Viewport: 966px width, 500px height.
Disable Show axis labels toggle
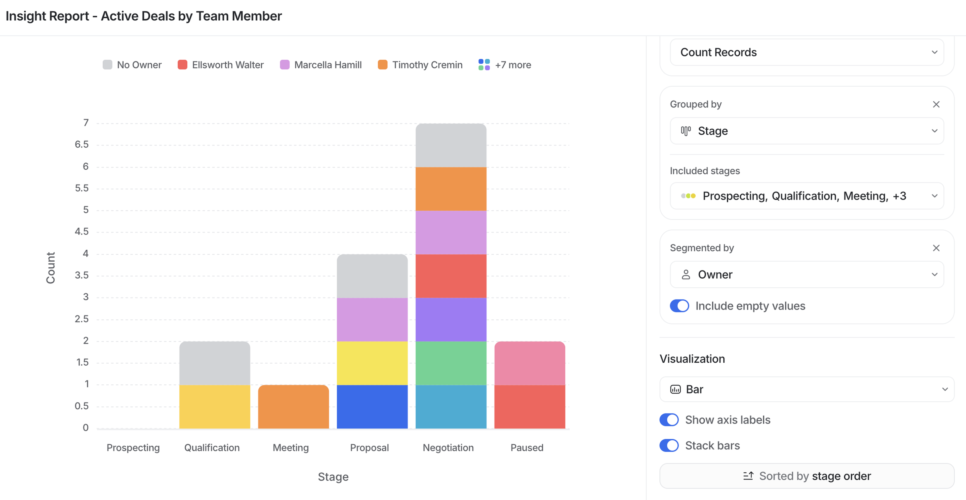coord(669,420)
